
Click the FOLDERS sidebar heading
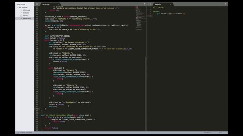point(21,5)
